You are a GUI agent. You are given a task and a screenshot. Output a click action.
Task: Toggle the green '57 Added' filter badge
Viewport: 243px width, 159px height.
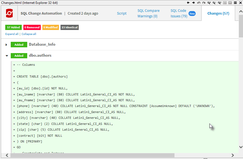(x=13, y=27)
